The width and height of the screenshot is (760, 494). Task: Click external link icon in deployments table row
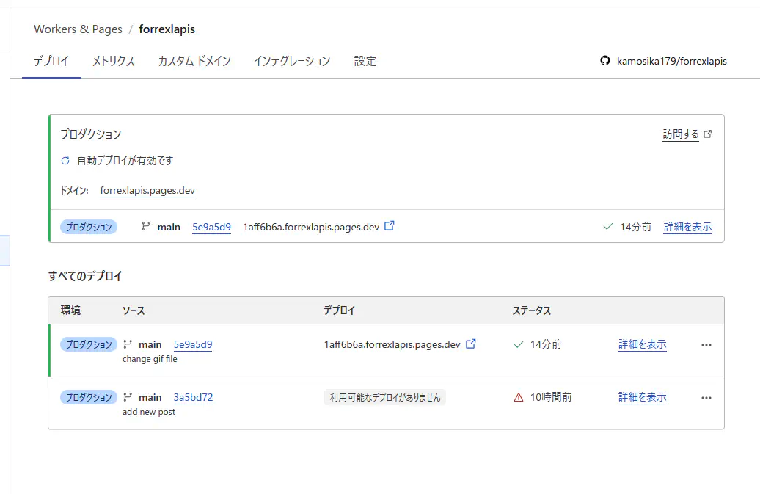pyautogui.click(x=471, y=344)
